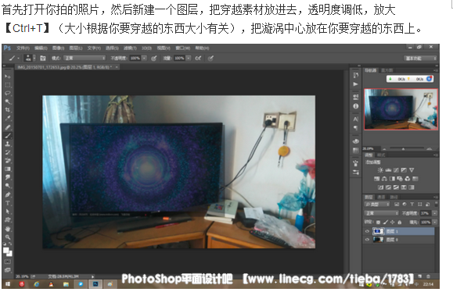
Task: Open layer opacity 37% dropdown arrow
Action: pos(435,213)
